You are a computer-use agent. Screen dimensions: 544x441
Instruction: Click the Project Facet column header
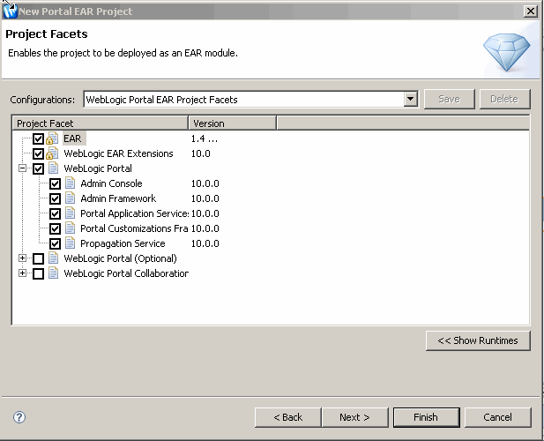pos(101,123)
